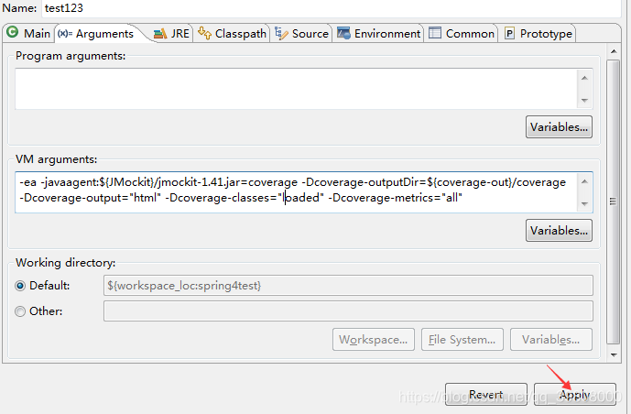The width and height of the screenshot is (631, 414).
Task: Open the Classpath tab
Action: 232,33
